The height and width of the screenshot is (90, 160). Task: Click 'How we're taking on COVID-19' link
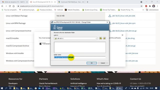(109, 83)
